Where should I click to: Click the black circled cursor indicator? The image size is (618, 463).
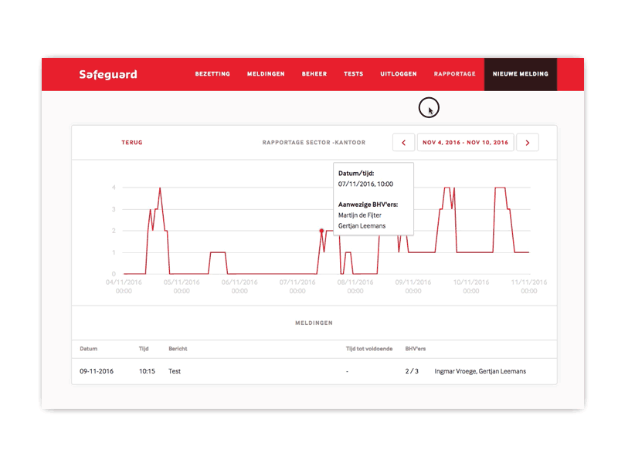coord(430,107)
